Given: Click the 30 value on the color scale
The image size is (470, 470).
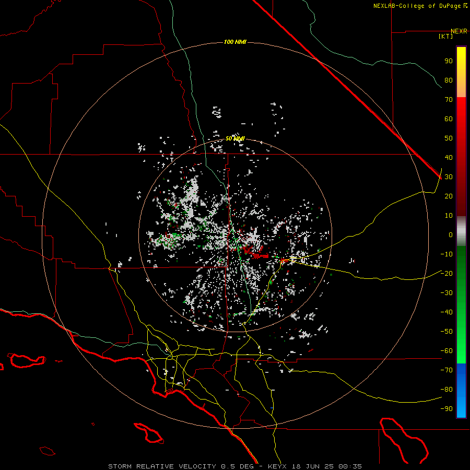Looking at the screenshot, I should click(449, 177).
